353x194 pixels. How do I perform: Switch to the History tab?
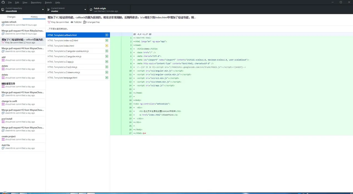(x=34, y=17)
